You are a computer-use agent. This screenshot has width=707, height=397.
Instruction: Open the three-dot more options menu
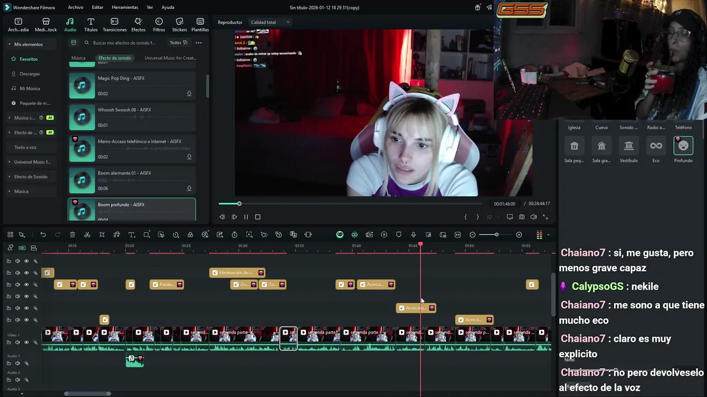pyautogui.click(x=198, y=42)
